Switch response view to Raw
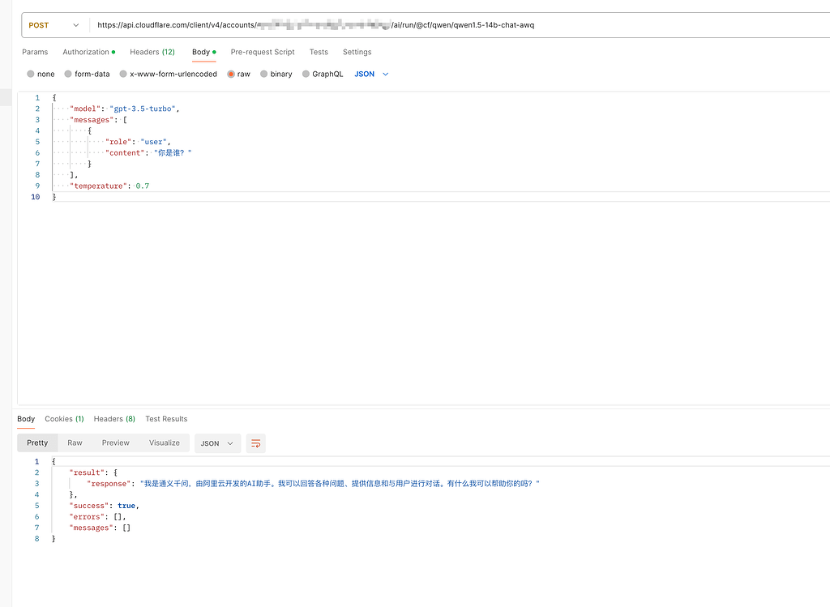 click(x=75, y=443)
